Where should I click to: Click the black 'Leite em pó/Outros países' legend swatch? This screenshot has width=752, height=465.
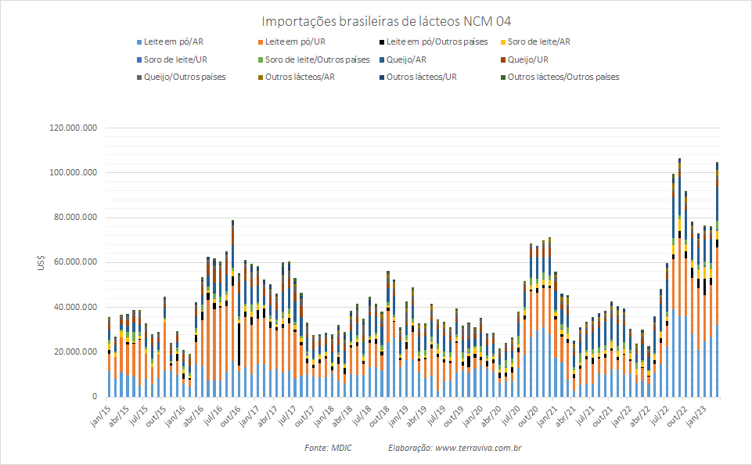click(x=382, y=42)
